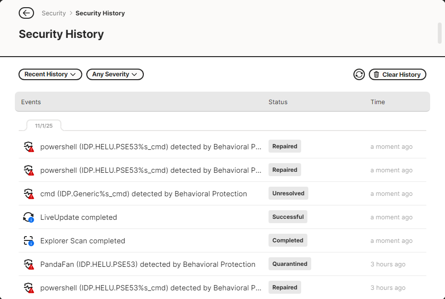The width and height of the screenshot is (445, 299).
Task: Click the threat icon beside the cmd detection
Action: point(29,194)
